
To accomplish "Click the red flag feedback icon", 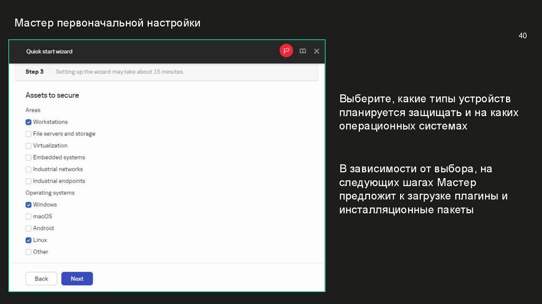I will click(x=286, y=51).
